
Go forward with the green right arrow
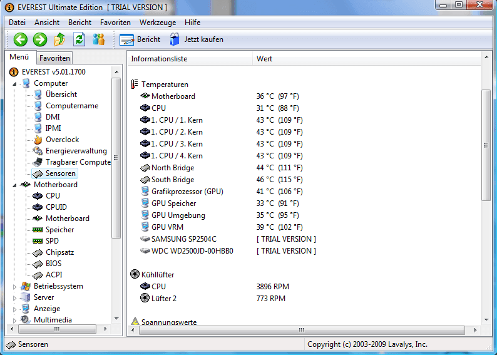tap(40, 39)
